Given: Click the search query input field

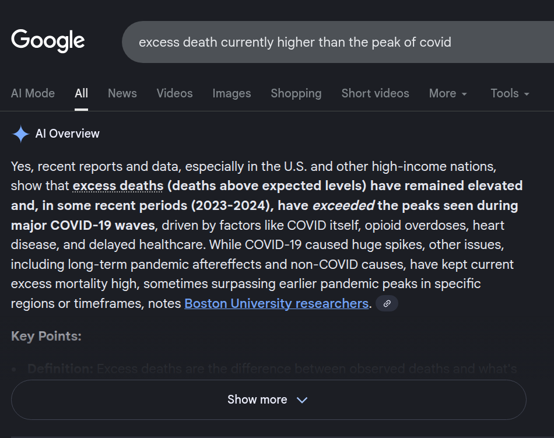Looking at the screenshot, I should click(x=338, y=42).
